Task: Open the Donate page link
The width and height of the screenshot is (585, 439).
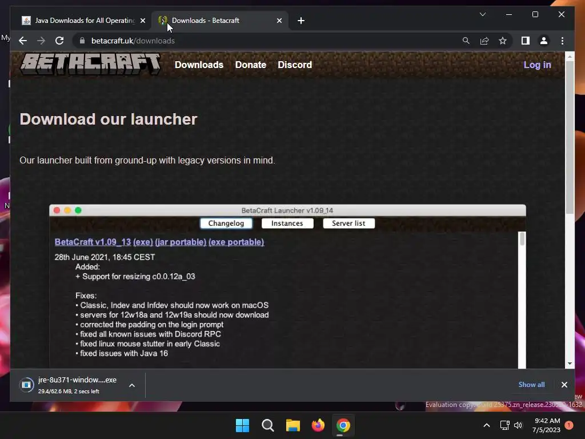Action: pyautogui.click(x=250, y=65)
